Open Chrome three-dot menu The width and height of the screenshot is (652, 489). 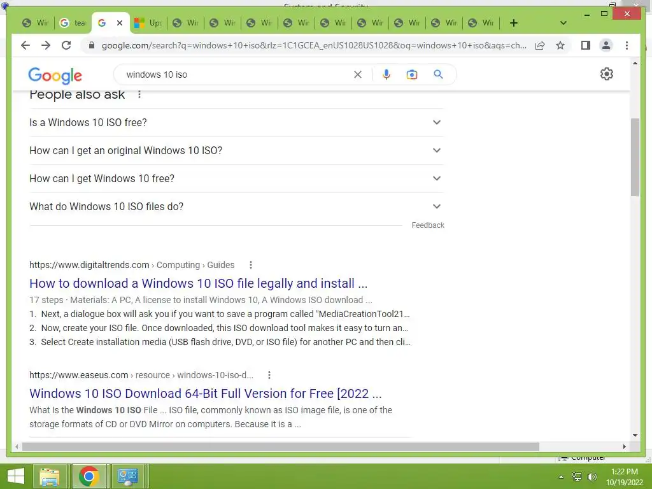point(627,45)
